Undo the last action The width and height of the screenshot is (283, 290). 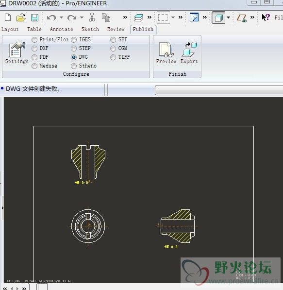click(x=51, y=18)
